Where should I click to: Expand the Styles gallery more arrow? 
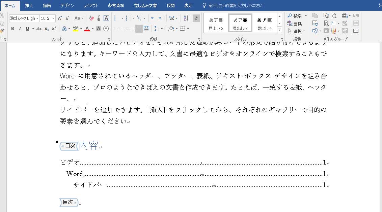[x=279, y=30]
